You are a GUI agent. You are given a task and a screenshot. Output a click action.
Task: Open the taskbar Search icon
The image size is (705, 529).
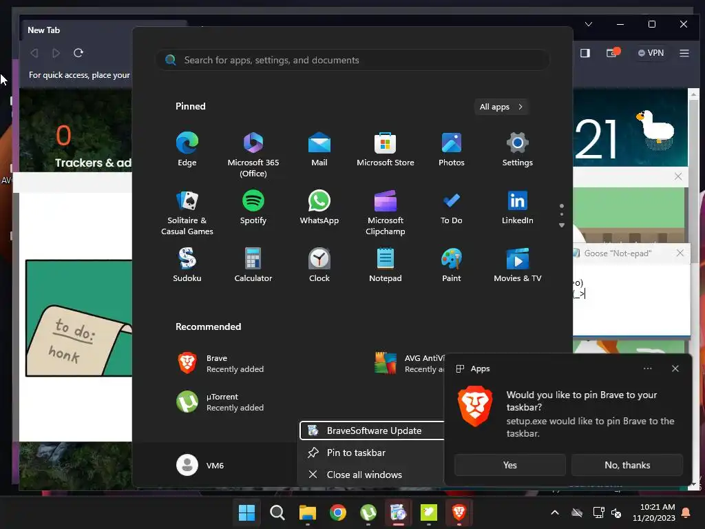[277, 512]
